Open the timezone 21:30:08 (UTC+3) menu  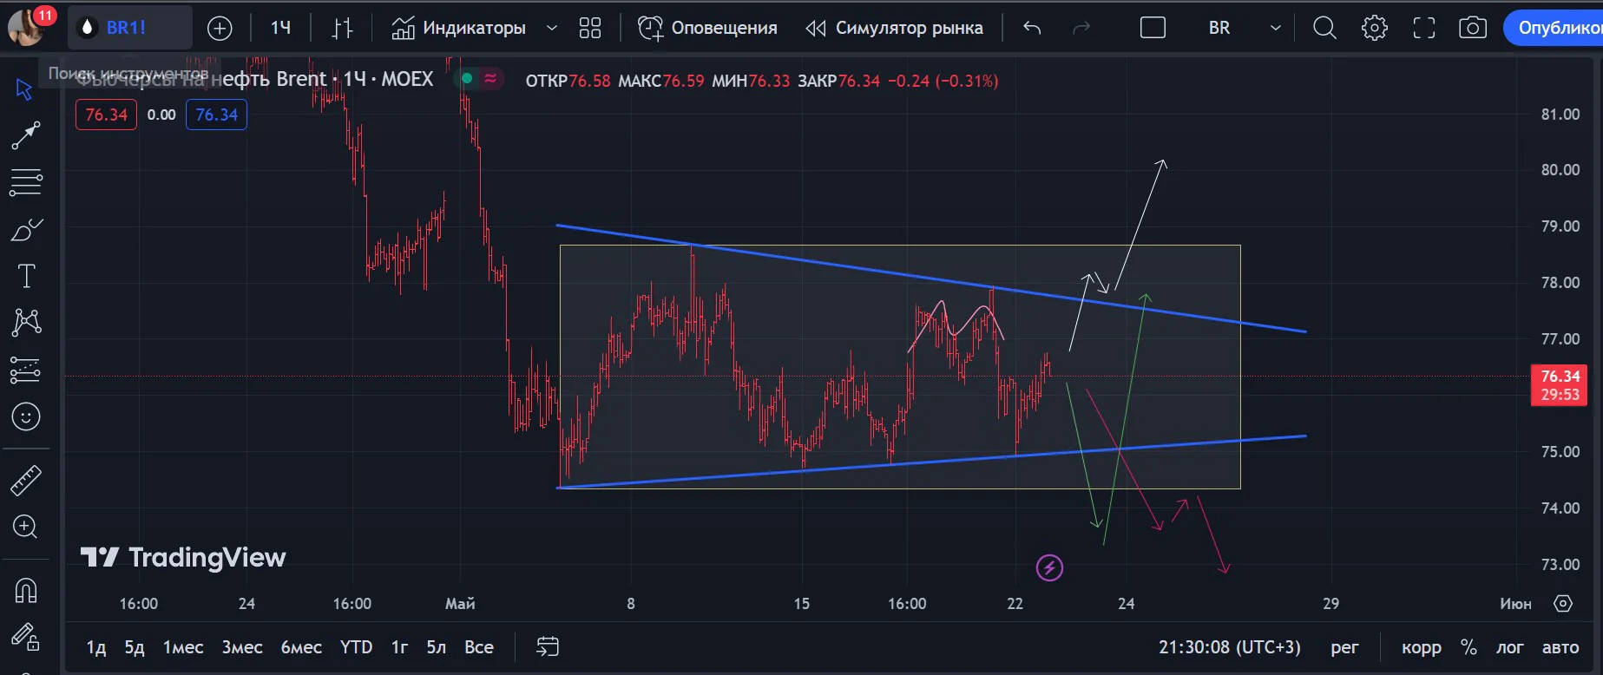pos(1230,647)
